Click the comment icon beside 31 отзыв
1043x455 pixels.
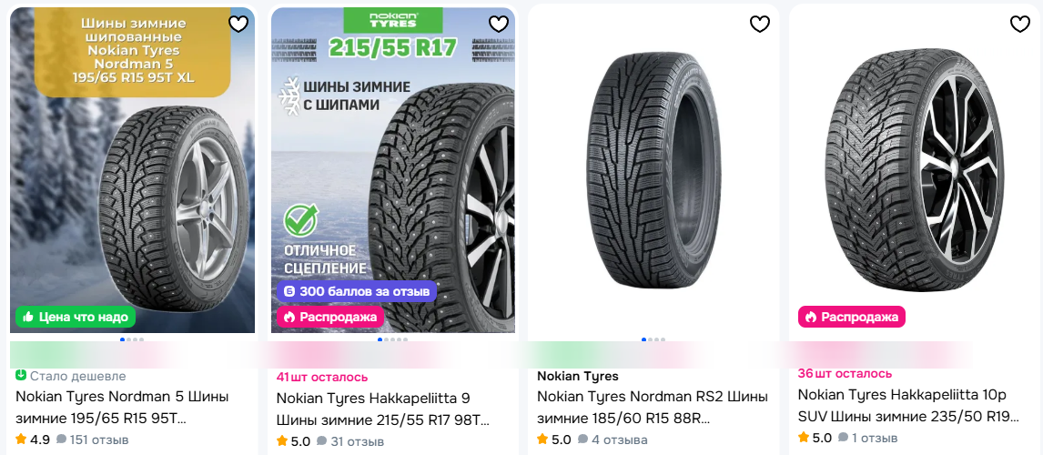pyautogui.click(x=322, y=441)
